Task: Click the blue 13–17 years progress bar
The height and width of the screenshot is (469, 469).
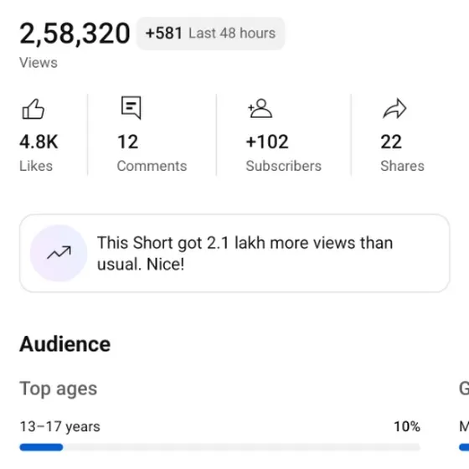Action: pos(41,447)
